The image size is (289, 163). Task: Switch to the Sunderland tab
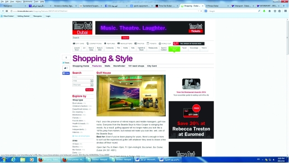[91, 6]
